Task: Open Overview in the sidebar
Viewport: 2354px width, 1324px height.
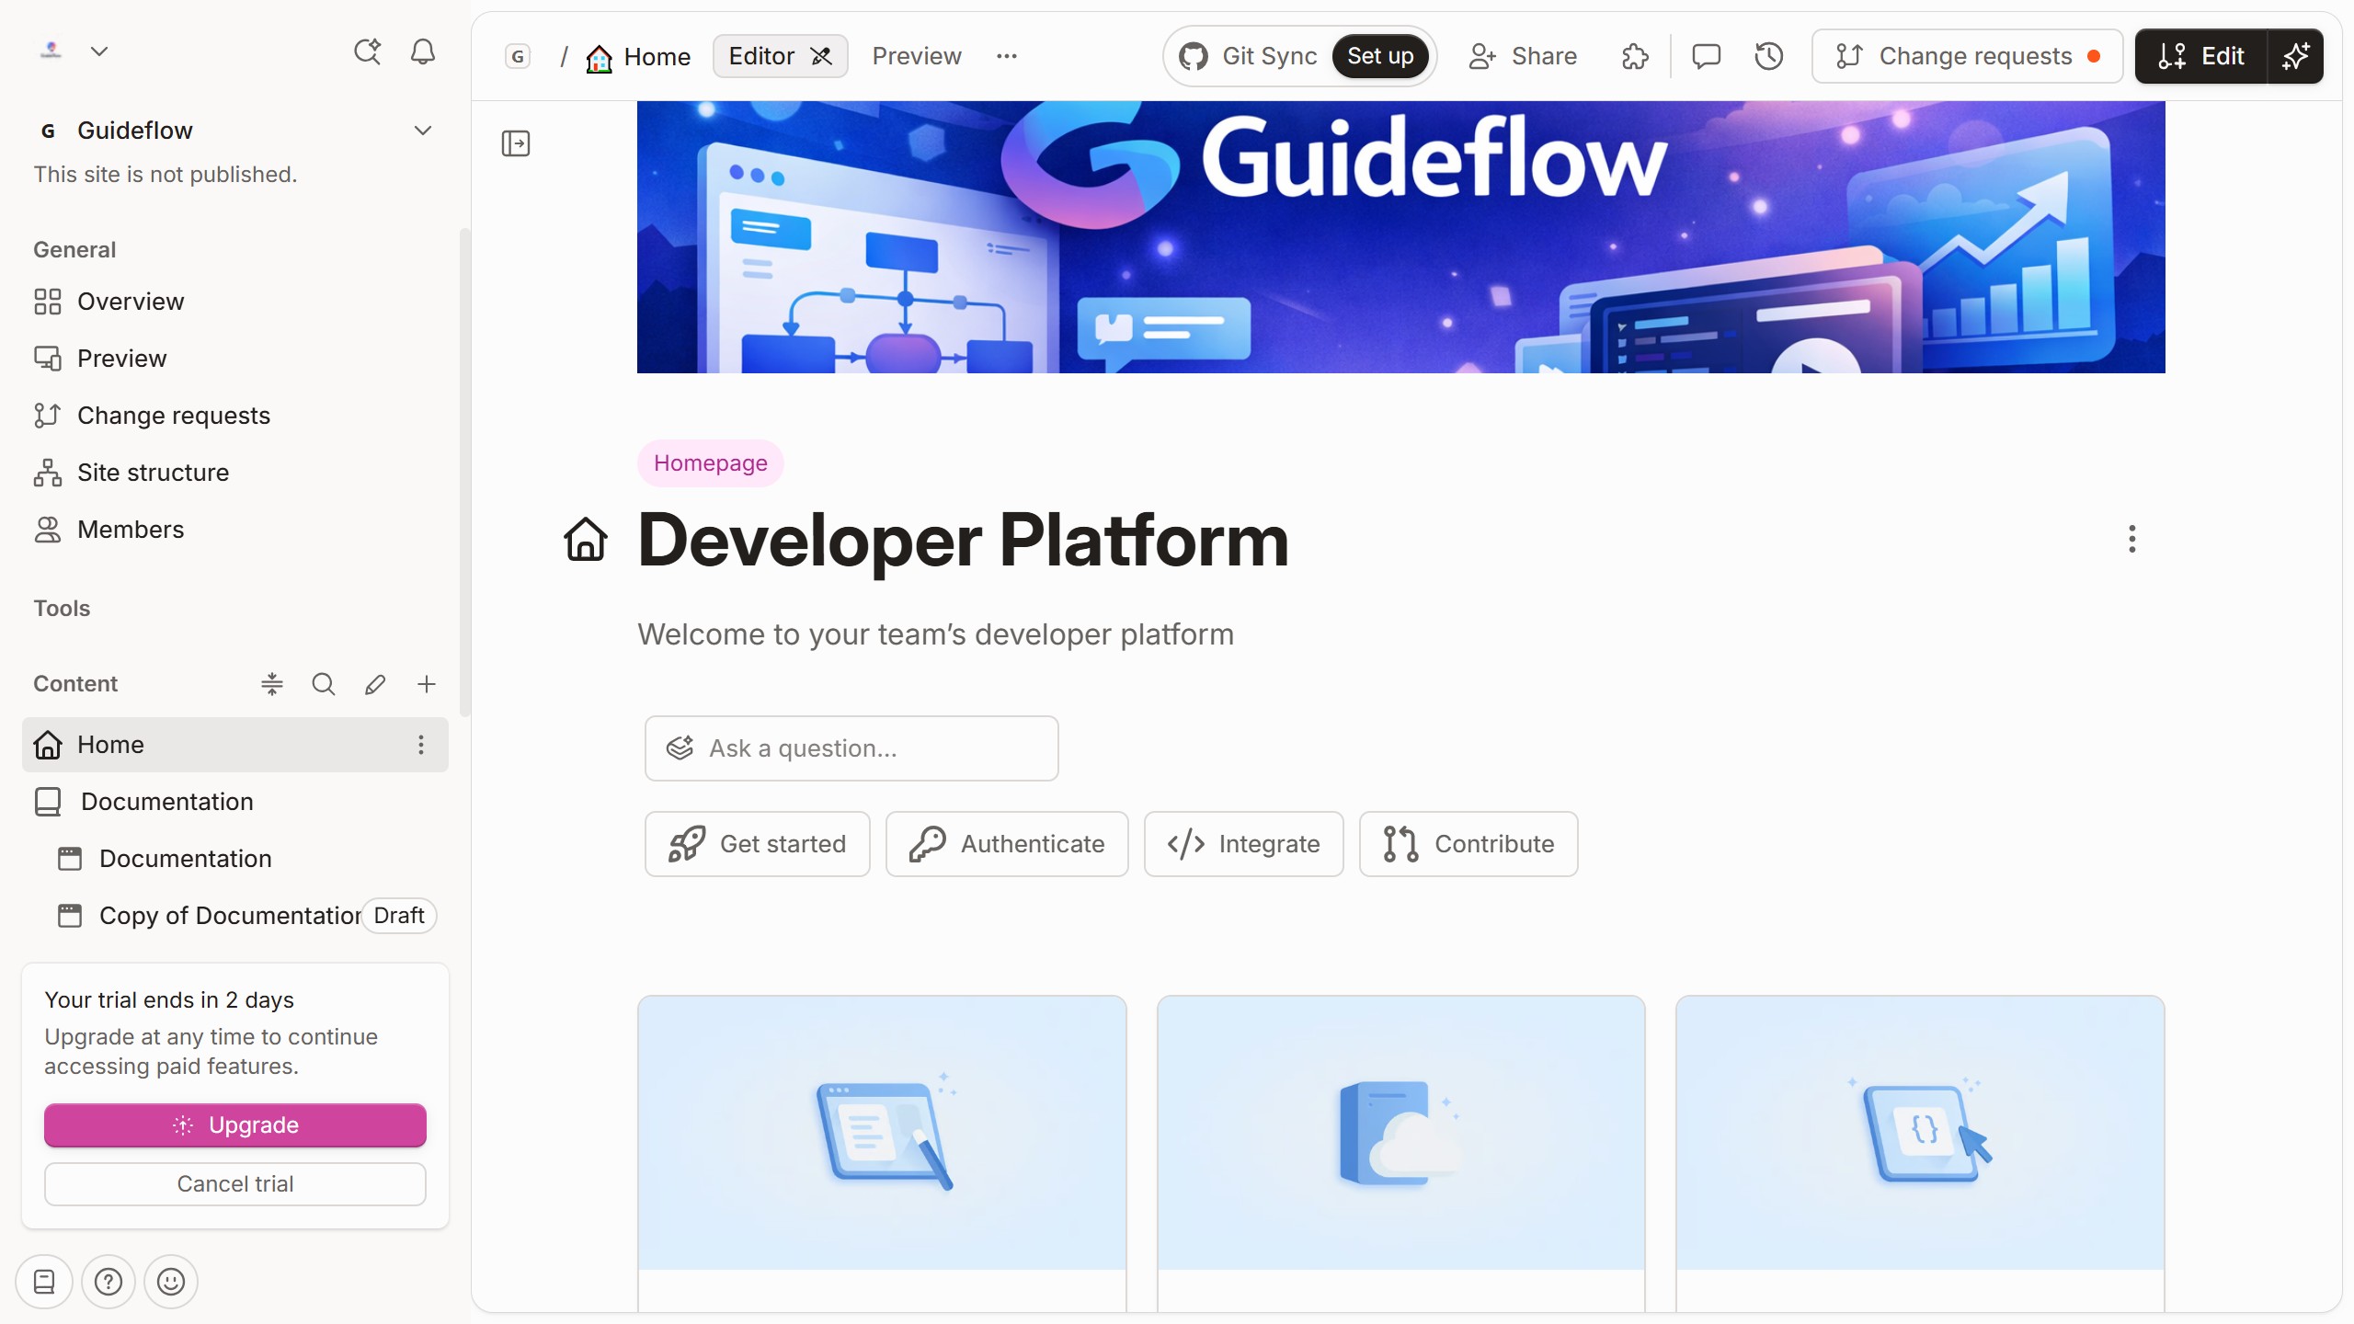Action: (234, 302)
